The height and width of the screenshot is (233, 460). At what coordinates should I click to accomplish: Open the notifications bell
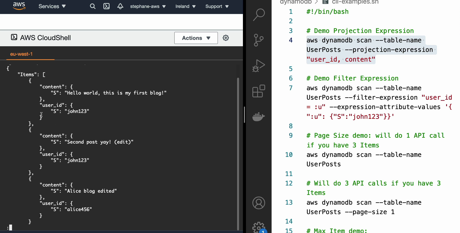[120, 6]
